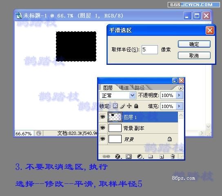
Task: Click the 图层 1 thumbnail
Action: click(x=115, y=117)
